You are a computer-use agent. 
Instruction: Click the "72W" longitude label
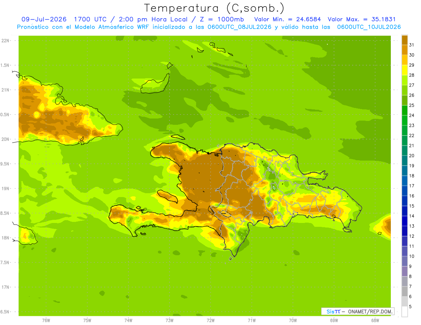(x=210, y=320)
